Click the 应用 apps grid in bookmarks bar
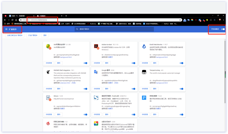 [7, 24]
